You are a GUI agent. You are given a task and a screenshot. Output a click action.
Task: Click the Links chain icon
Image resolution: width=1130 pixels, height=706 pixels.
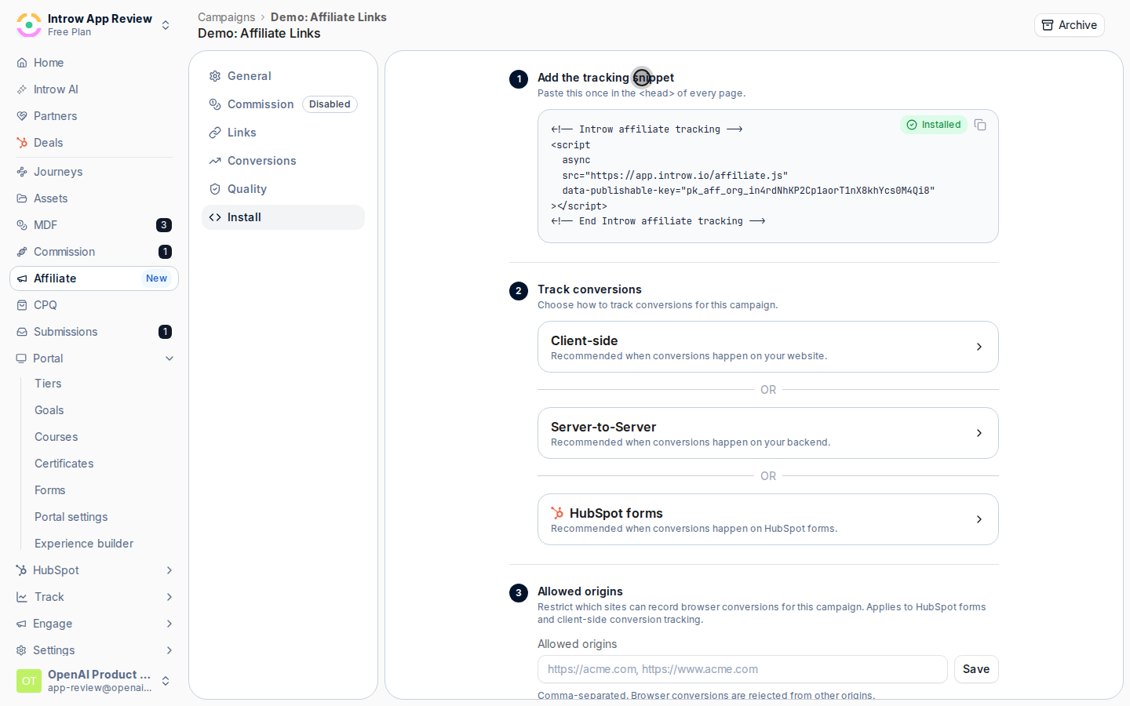pyautogui.click(x=215, y=133)
